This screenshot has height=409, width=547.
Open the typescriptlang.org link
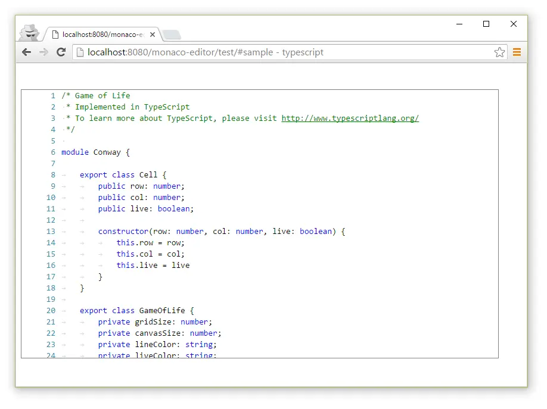coord(350,118)
